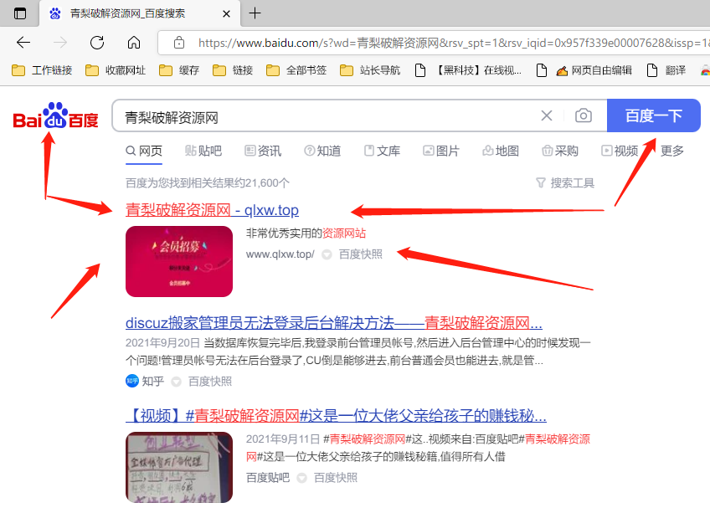Open the 缓存 bookmark folder
Screen dimensions: 710x513
tap(179, 70)
